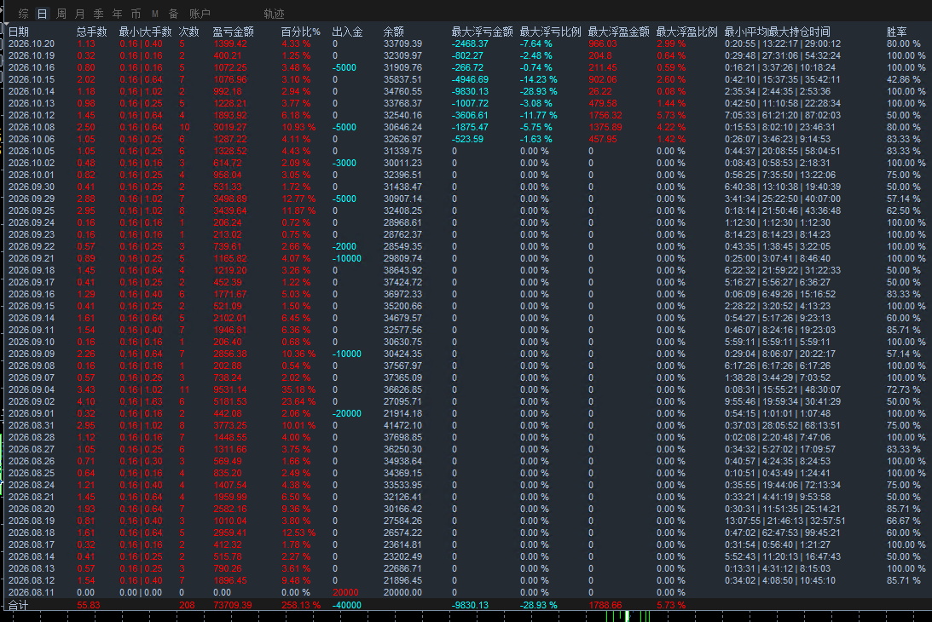This screenshot has width=932, height=622.
Task: Switch to the 综 summary tab
Action: coord(24,14)
